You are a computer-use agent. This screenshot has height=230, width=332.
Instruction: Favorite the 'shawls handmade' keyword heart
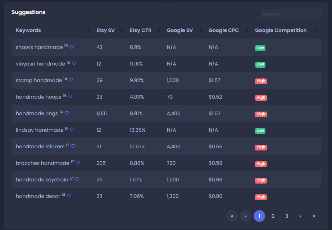coord(72,47)
